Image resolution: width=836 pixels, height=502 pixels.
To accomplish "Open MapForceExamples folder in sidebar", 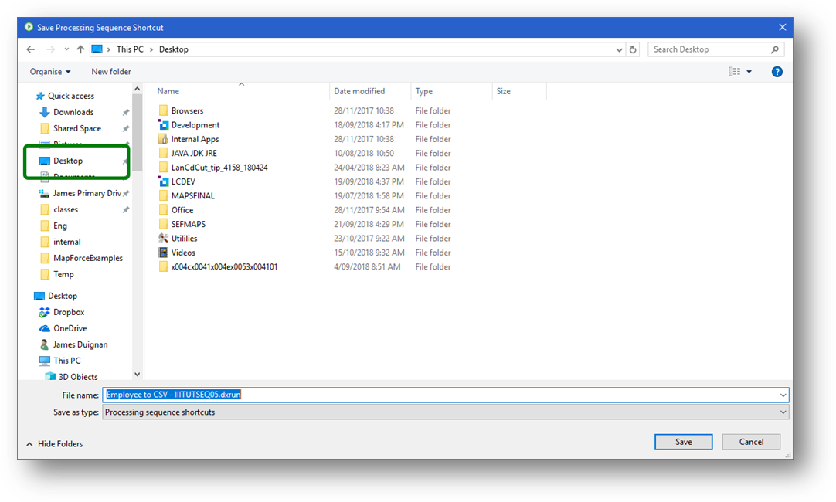I will pos(87,259).
